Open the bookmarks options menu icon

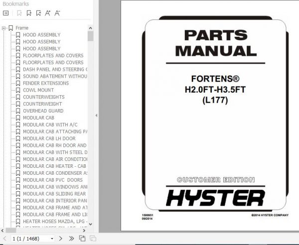click(5, 13)
